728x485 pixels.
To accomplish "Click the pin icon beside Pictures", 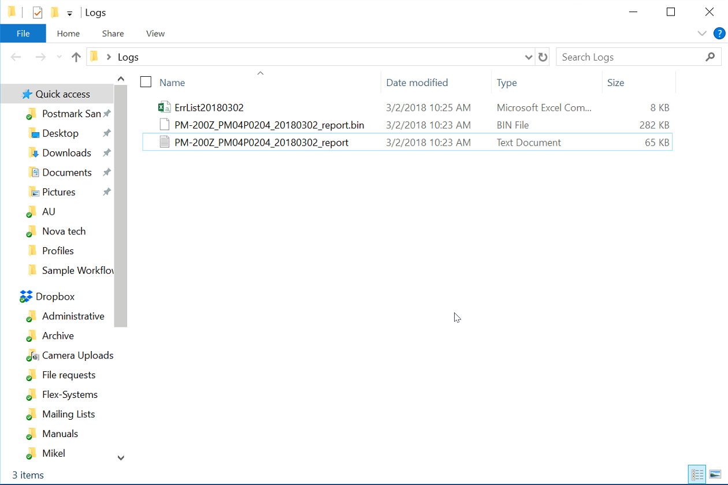I will point(106,192).
